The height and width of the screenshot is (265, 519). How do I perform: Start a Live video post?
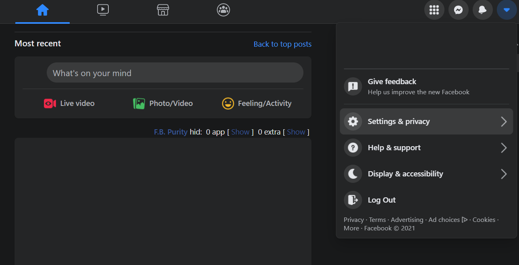(x=69, y=104)
